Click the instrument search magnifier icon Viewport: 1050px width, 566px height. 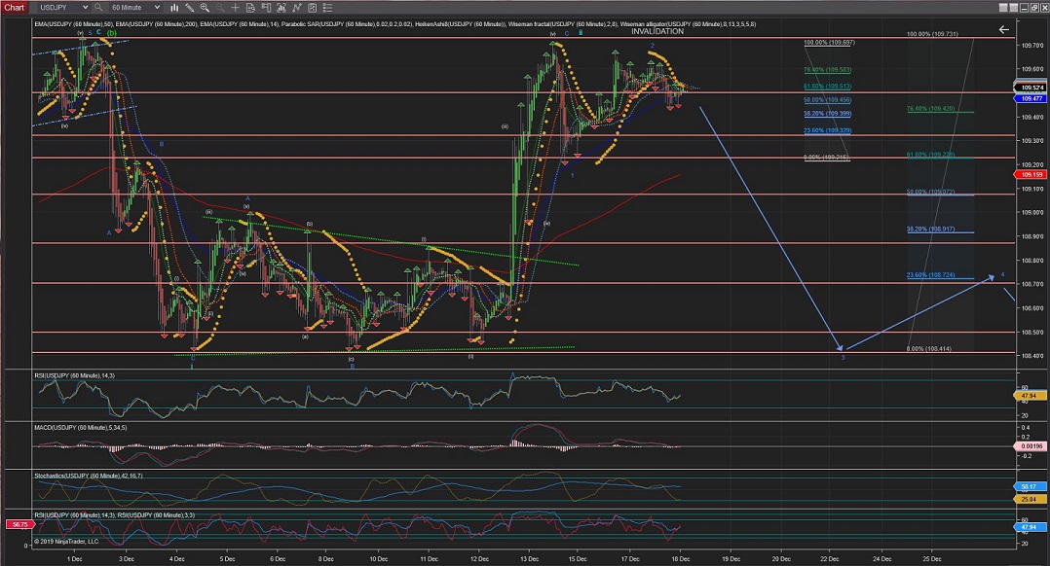98,8
